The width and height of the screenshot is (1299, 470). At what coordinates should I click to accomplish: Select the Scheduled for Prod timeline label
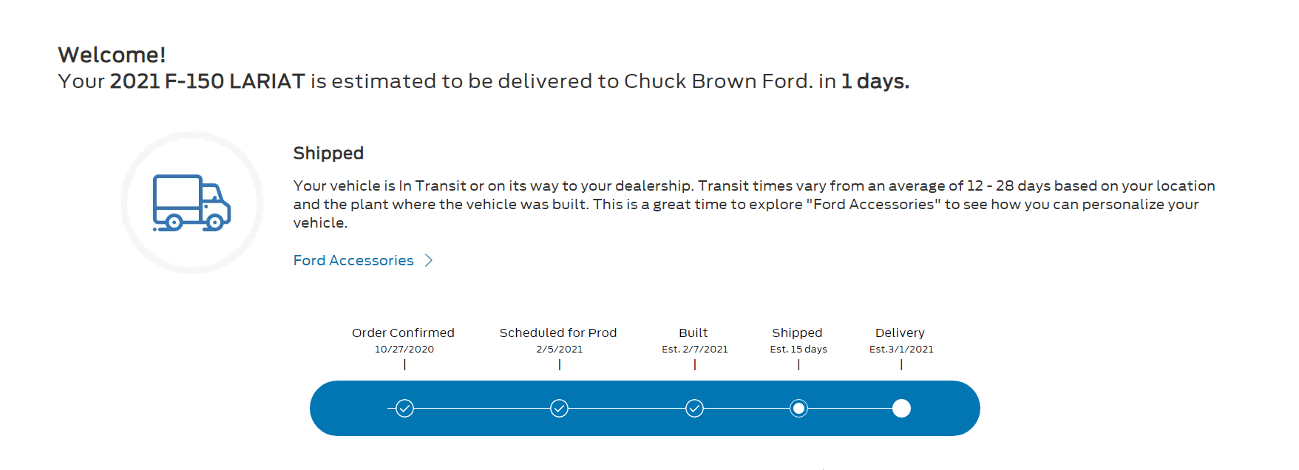(x=558, y=333)
